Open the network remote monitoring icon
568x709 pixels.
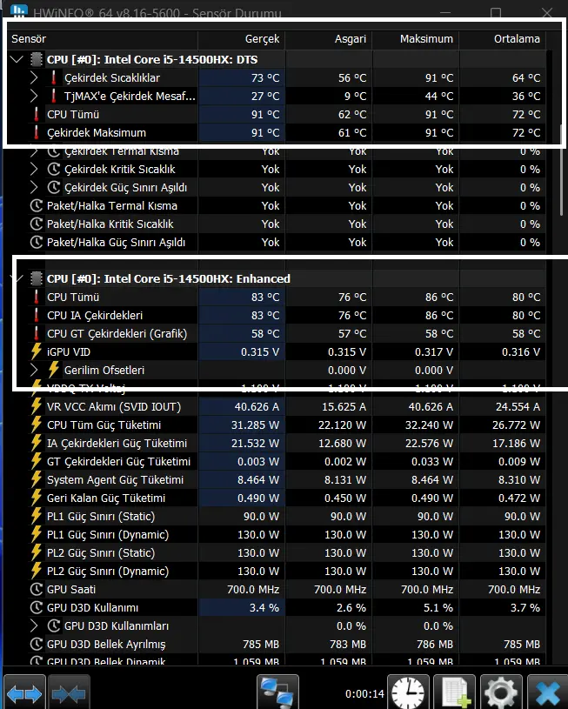coord(277,692)
